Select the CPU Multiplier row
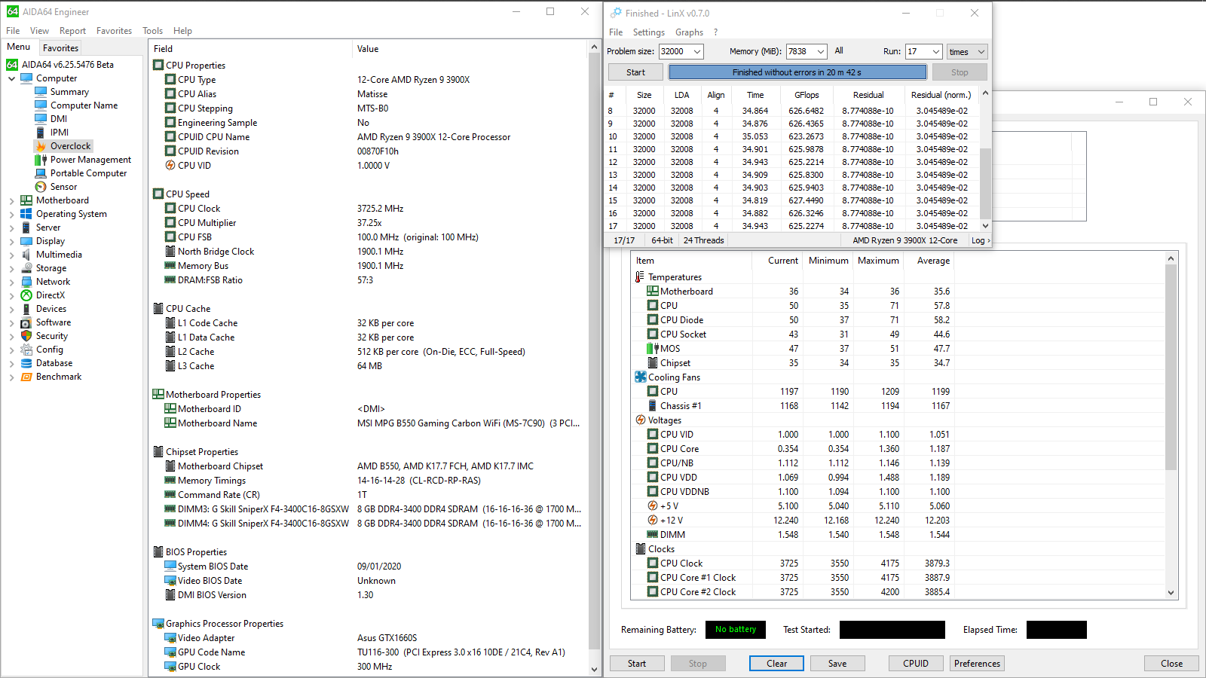The image size is (1206, 678). coord(368,223)
